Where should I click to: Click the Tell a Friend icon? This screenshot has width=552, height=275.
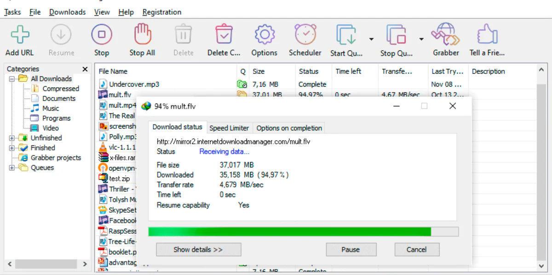click(x=487, y=35)
